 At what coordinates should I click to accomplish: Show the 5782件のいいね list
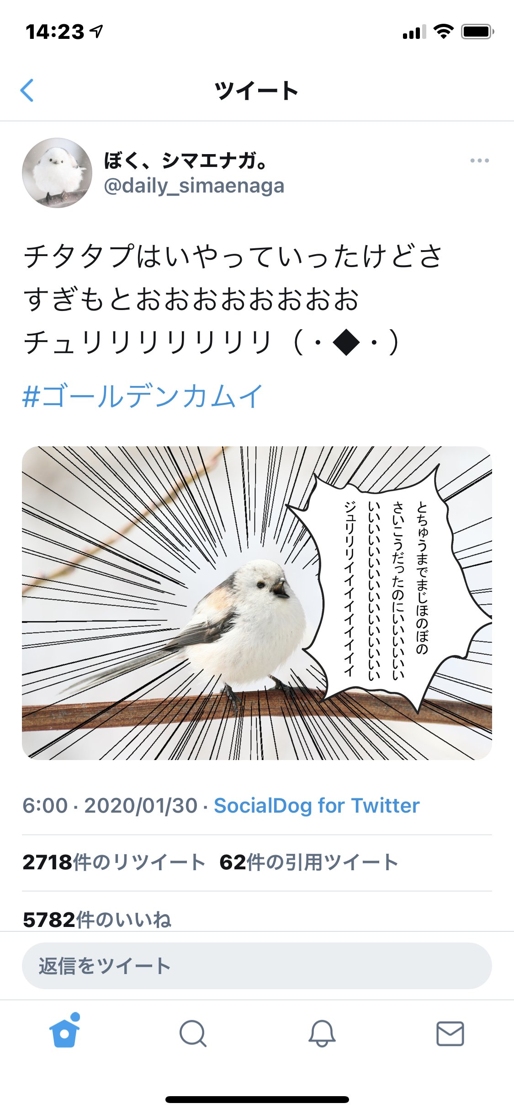tap(97, 920)
